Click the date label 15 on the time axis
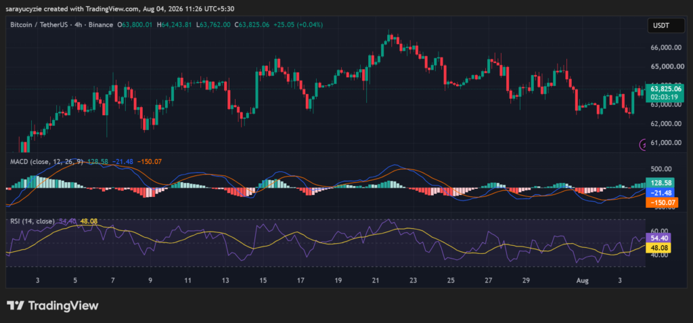This screenshot has height=323, width=693. point(263,280)
